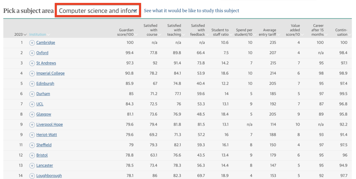Viewport: 356px width, 179px height.
Task: Open the Loughborough institution link
Action: [49, 176]
